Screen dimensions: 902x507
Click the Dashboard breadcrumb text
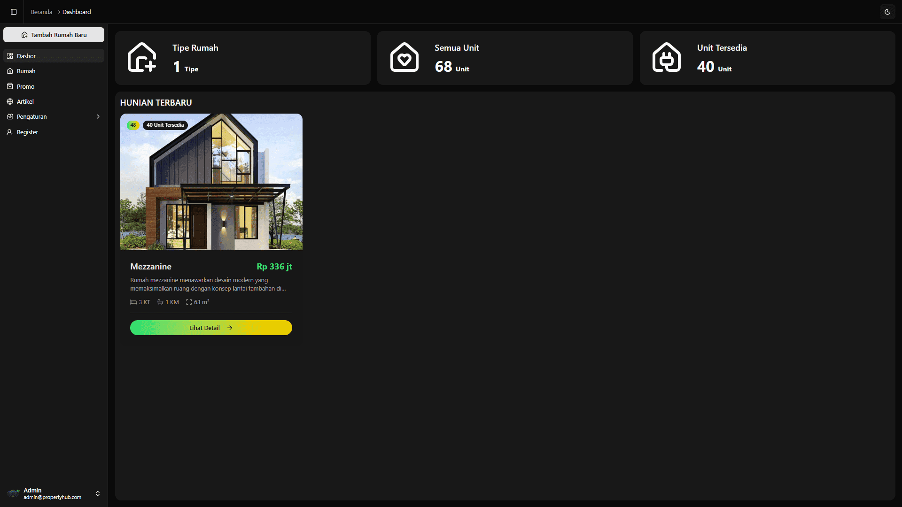[77, 12]
